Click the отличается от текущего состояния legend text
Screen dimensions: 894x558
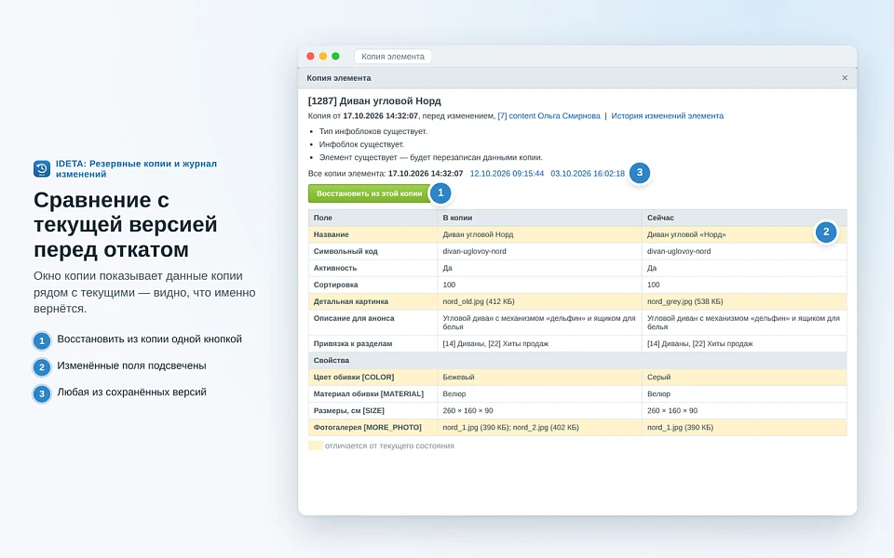(389, 445)
